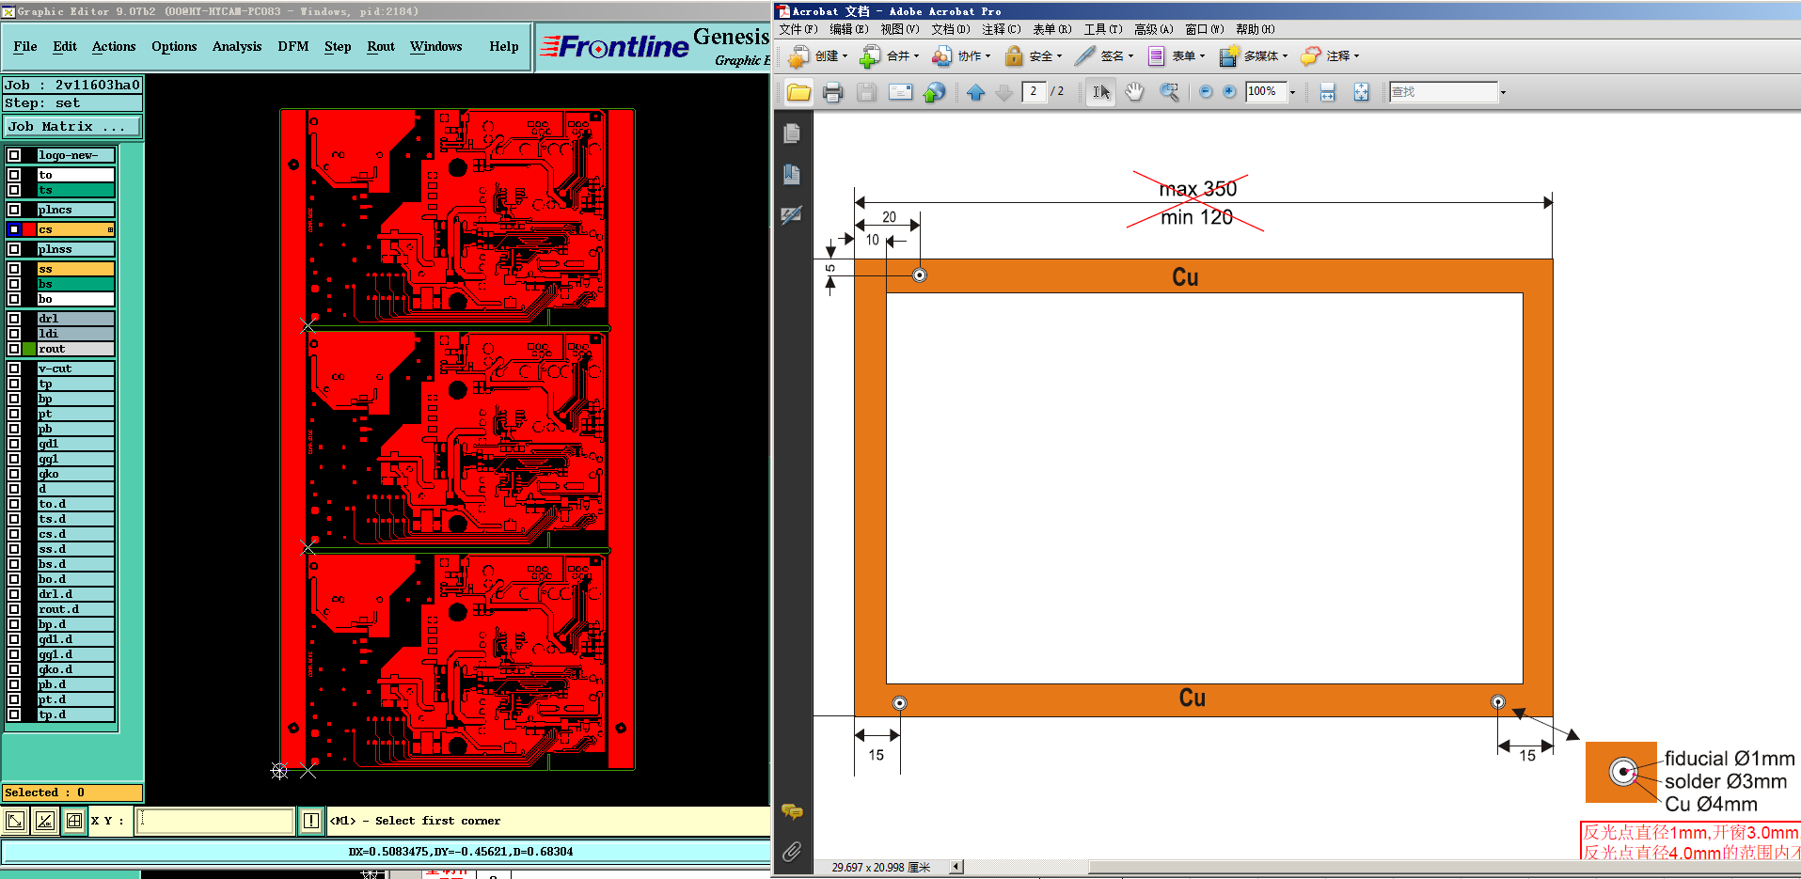Toggle the v-cut layer checkbox
1801x879 pixels.
point(14,369)
